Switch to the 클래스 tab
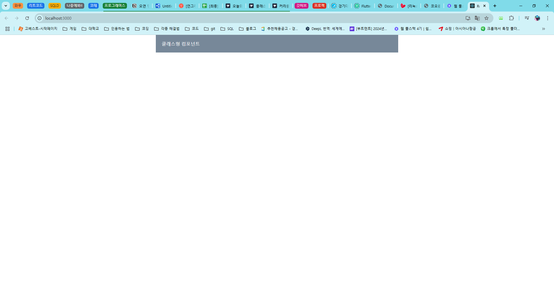Screen dimensions: 554x300 tap(257, 6)
